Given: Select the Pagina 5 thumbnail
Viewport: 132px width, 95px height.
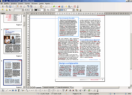Looking at the screenshot, I should [13, 72].
